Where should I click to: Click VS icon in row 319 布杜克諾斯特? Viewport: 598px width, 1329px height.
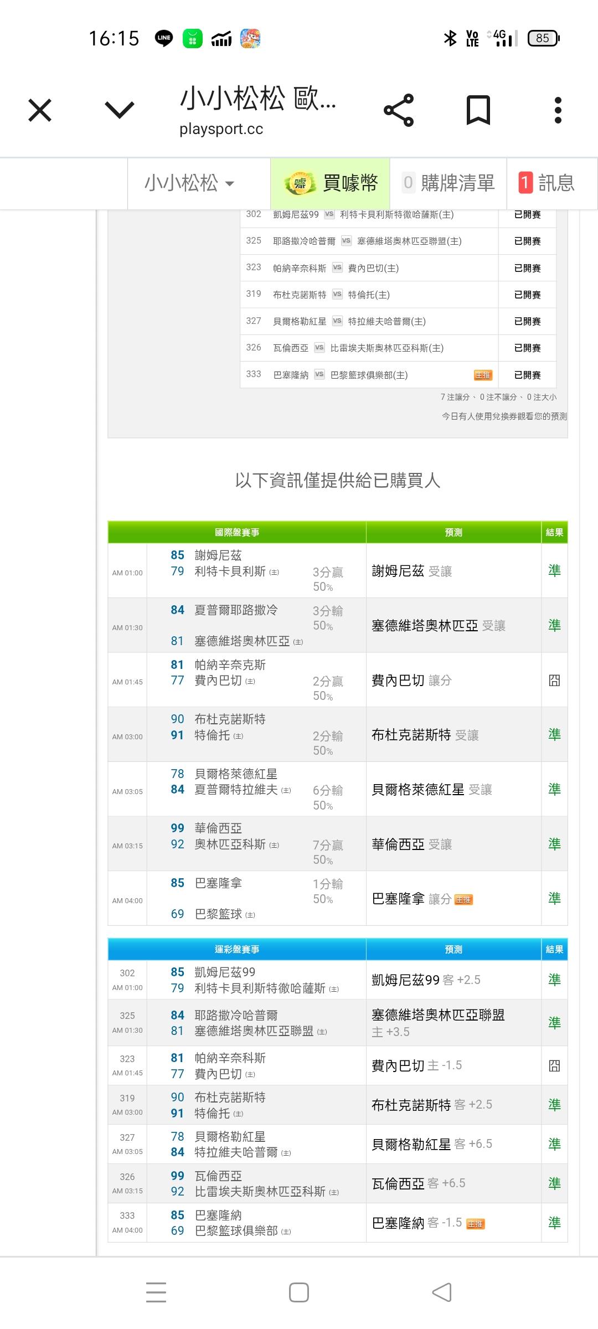(x=337, y=294)
